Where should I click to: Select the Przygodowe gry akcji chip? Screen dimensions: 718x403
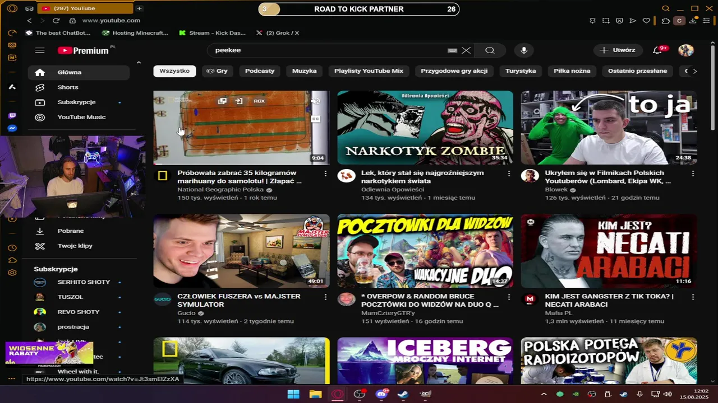454,71
